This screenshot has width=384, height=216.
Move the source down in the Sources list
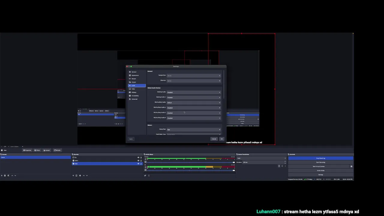pos(87,175)
